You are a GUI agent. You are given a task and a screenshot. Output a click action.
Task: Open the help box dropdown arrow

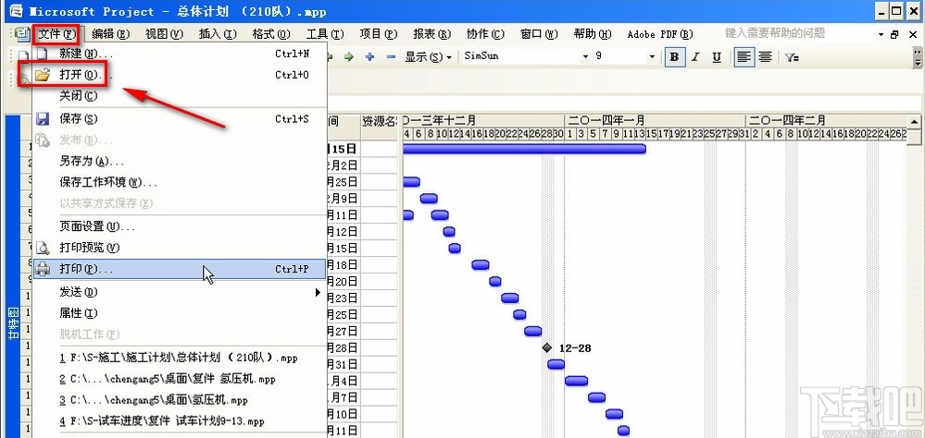coord(881,34)
